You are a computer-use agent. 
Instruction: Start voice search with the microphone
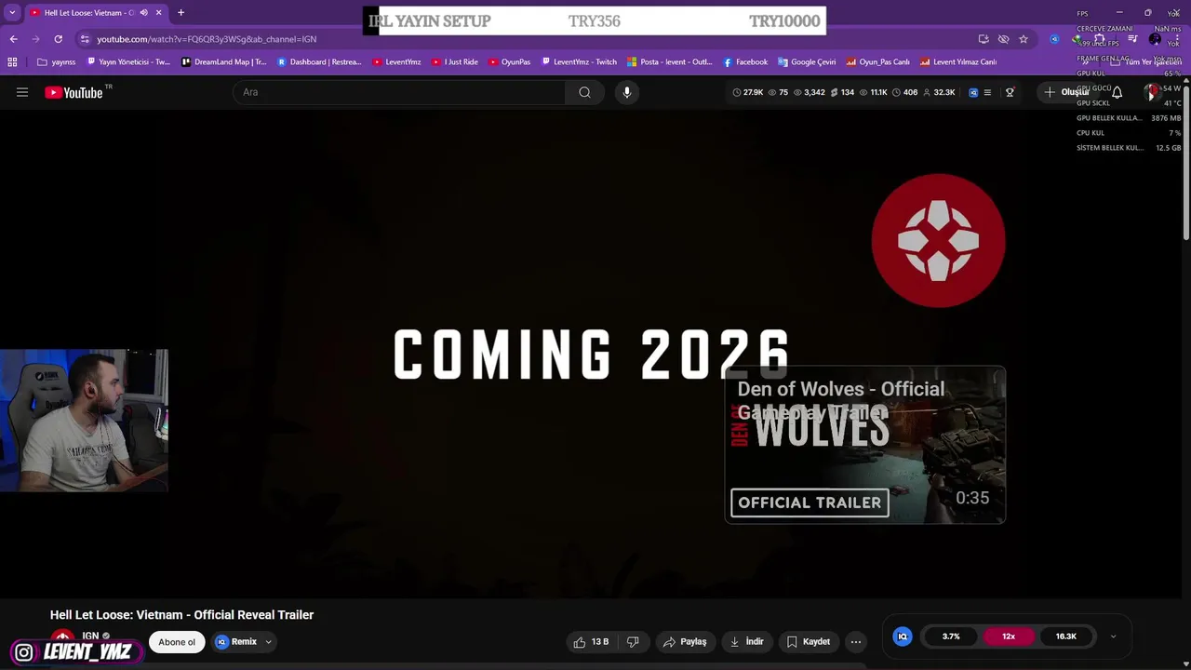pos(627,92)
